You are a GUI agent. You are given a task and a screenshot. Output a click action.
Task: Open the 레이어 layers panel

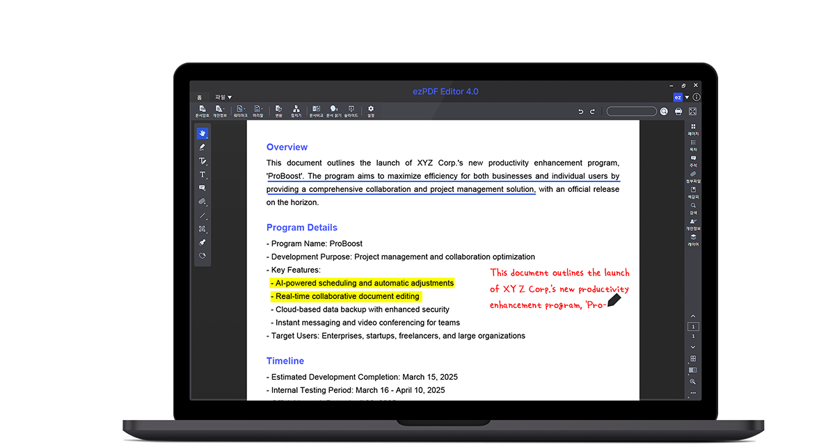693,240
